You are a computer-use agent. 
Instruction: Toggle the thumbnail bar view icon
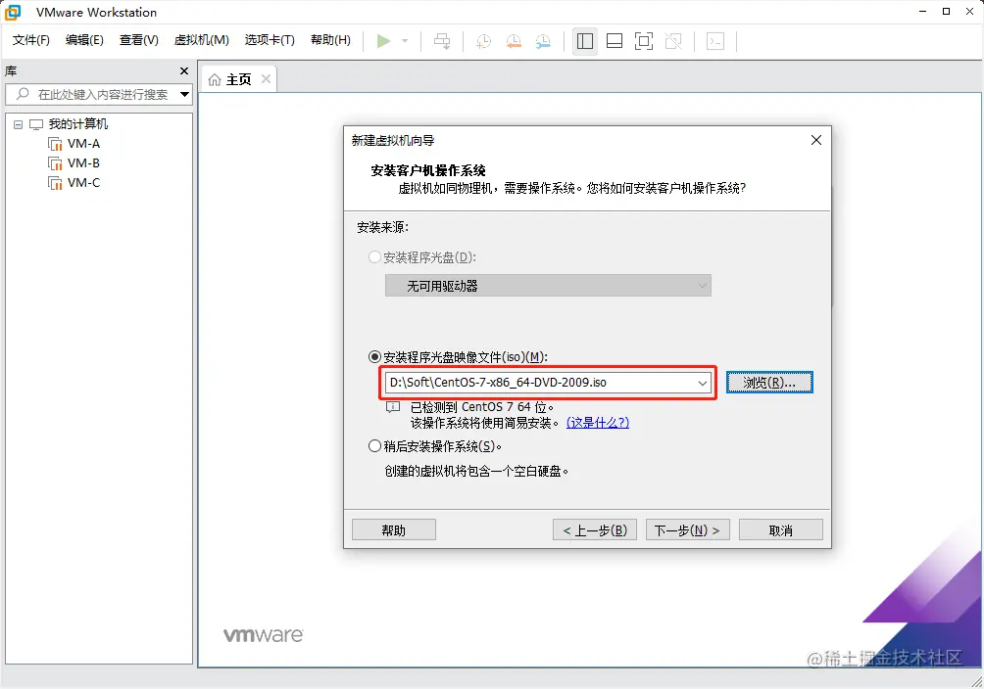coord(615,41)
